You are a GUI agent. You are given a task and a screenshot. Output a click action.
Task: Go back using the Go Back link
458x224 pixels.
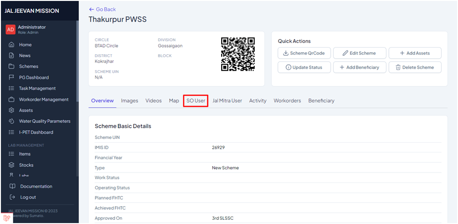[x=102, y=9]
